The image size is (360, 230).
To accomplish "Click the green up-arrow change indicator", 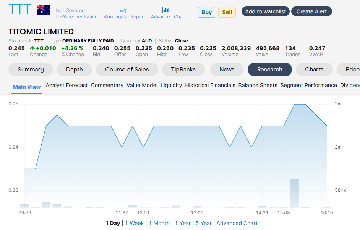I will tap(32, 48).
